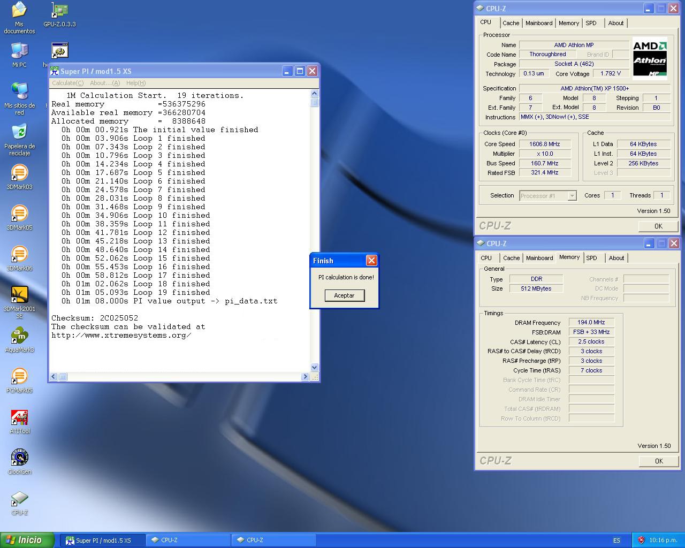The image size is (685, 548).
Task: Click the Multiplier x 10.0 value
Action: pos(545,154)
